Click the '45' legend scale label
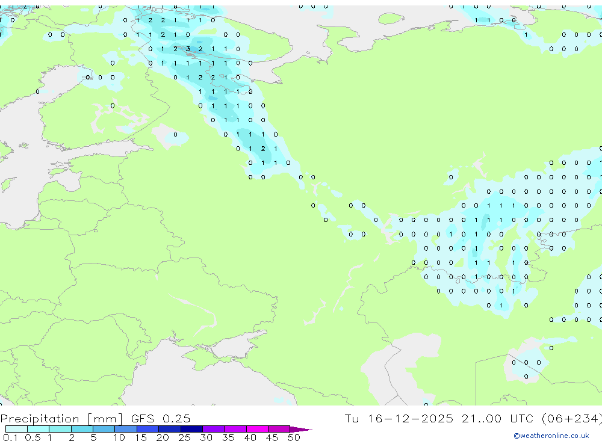This screenshot has width=602, height=441. click(272, 437)
